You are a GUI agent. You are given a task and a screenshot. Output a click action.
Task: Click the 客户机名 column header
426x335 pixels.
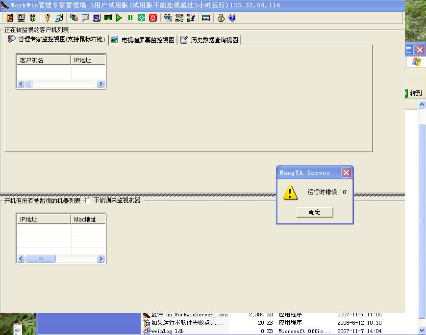[44, 60]
